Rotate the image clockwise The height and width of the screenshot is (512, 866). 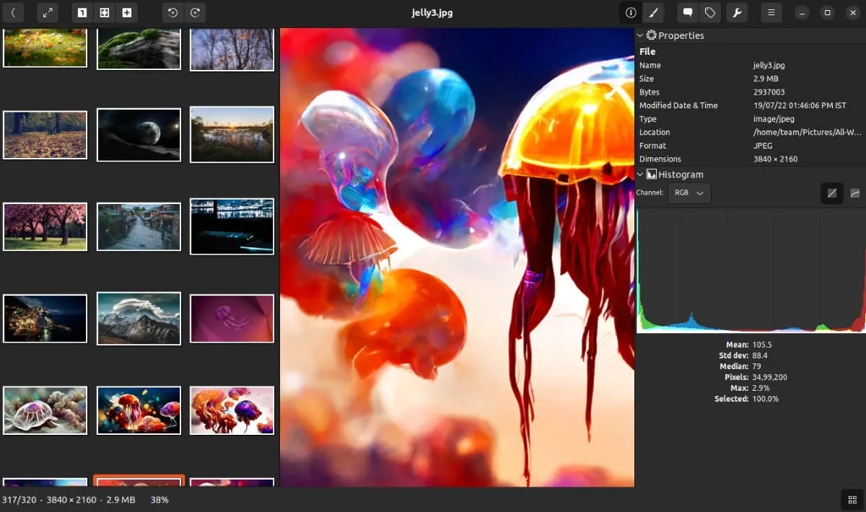[195, 12]
